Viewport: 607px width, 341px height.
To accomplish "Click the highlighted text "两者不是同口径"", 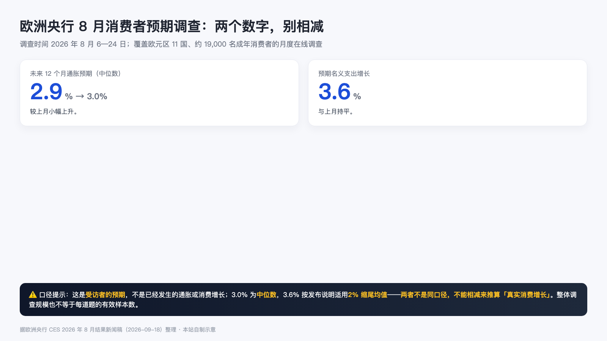I will tap(424, 295).
